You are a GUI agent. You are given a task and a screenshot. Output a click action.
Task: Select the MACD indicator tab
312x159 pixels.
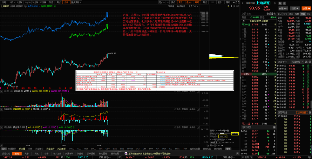(71, 149)
